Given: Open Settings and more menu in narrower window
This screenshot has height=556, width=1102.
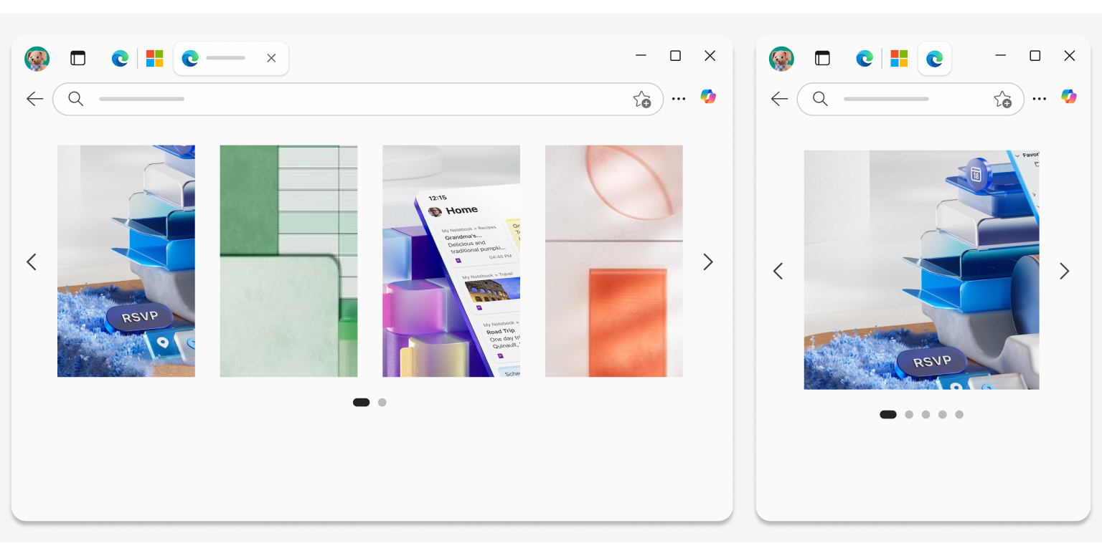Looking at the screenshot, I should tap(1040, 99).
